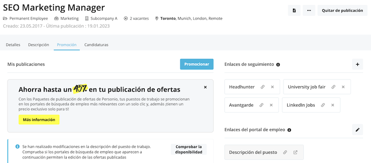Screen dimensions: 371x163
Task: Click the Permanent Employee folder icon
Action: pyautogui.click(x=5, y=18)
